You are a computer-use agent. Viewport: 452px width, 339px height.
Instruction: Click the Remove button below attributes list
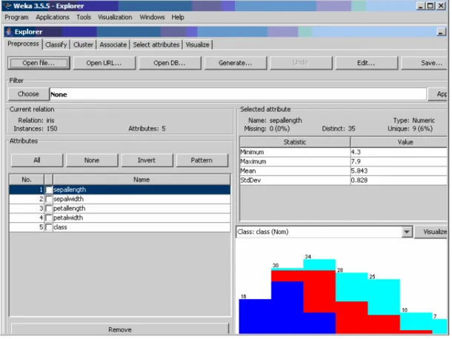pyautogui.click(x=119, y=329)
